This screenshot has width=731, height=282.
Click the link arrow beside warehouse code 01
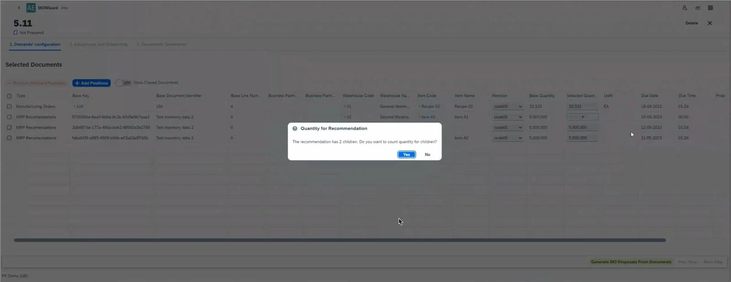tap(344, 106)
